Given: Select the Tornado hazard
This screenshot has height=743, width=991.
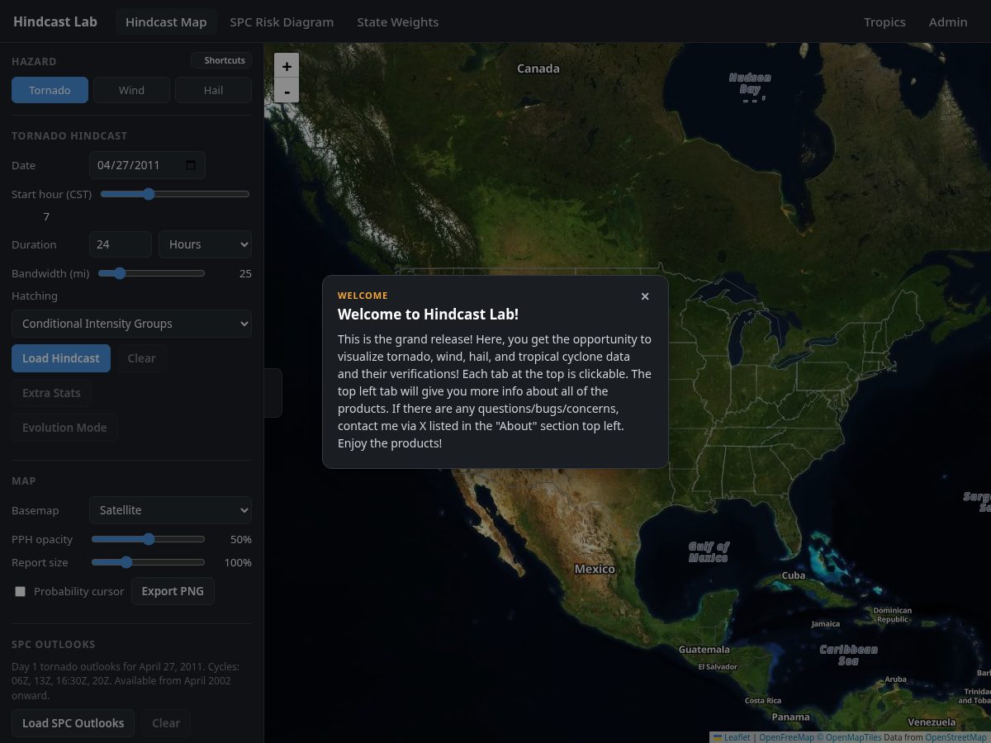Looking at the screenshot, I should pyautogui.click(x=50, y=90).
